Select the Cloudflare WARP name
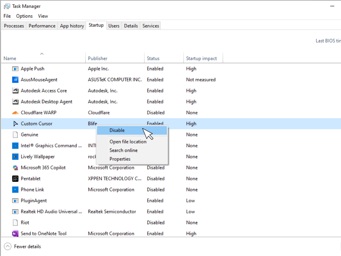The height and width of the screenshot is (256, 341). tap(39, 113)
